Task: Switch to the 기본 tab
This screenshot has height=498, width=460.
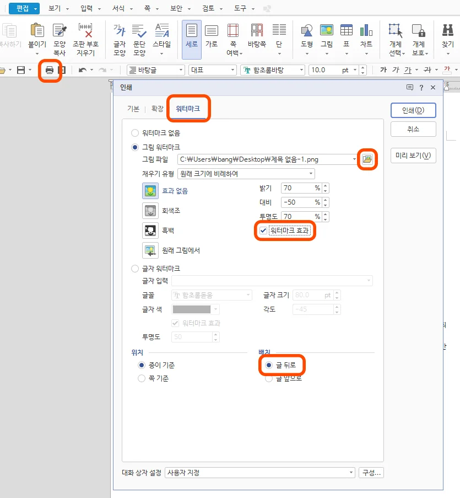Action: click(133, 109)
